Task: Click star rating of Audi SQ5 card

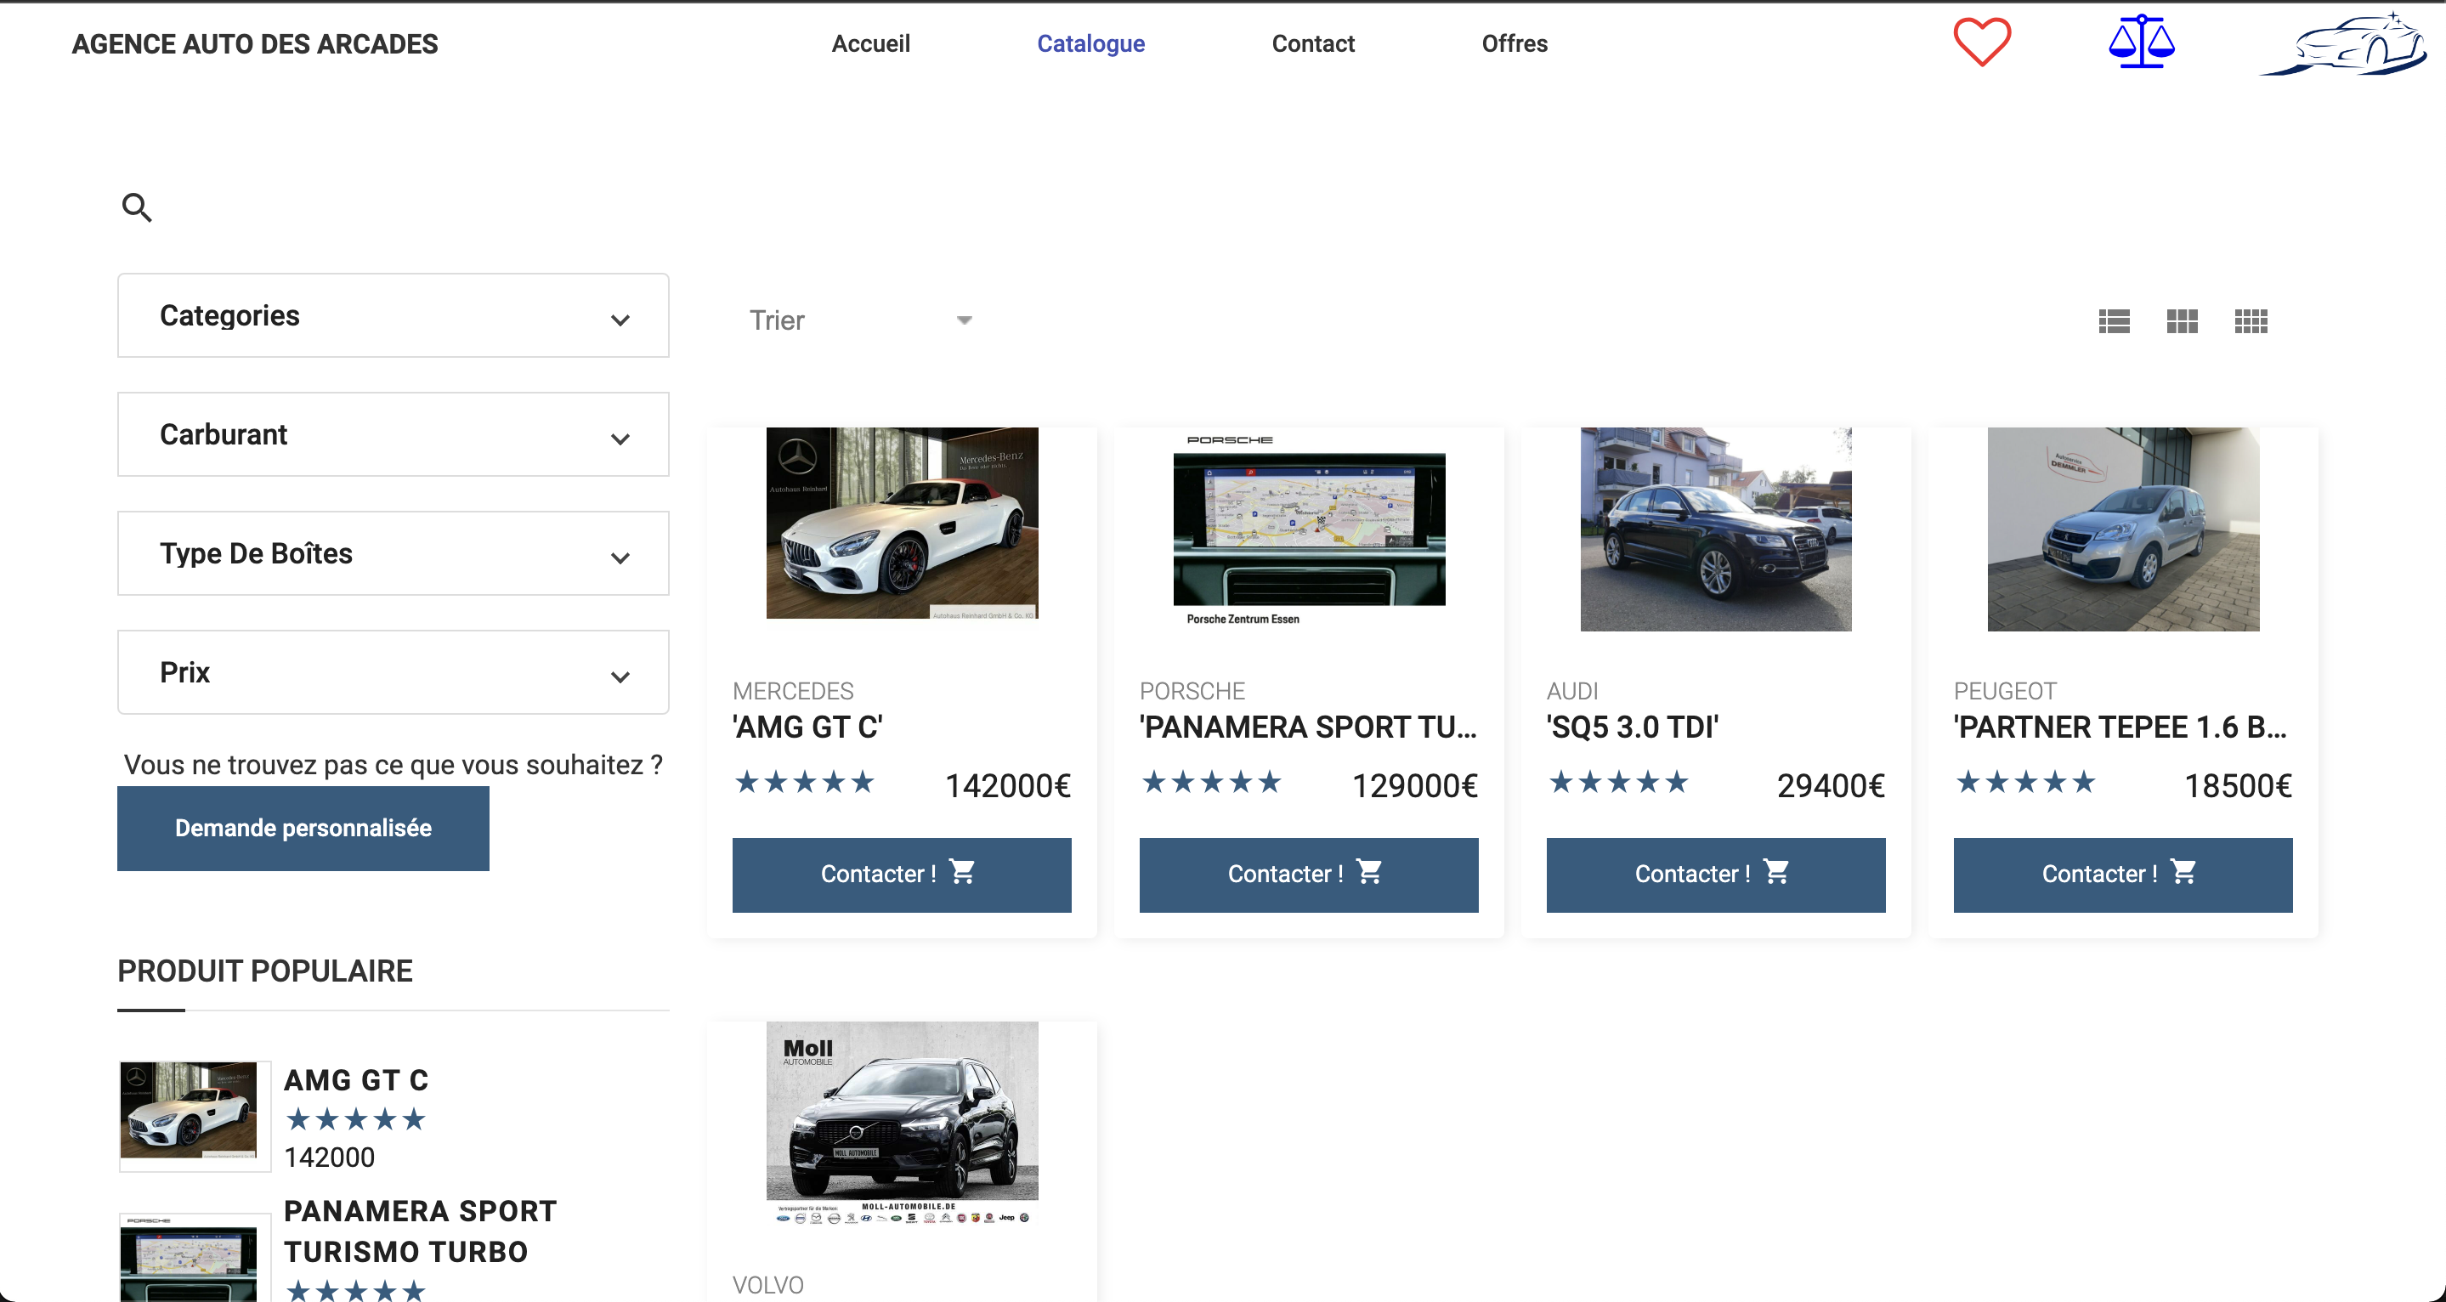Action: point(1619,783)
